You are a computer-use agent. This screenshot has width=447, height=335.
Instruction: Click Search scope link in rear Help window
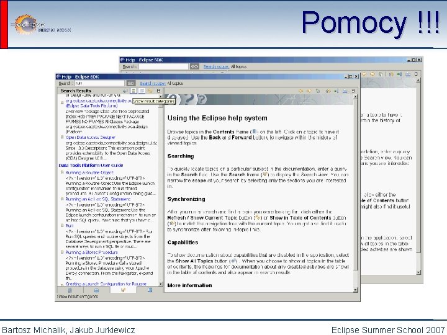[x=216, y=66]
